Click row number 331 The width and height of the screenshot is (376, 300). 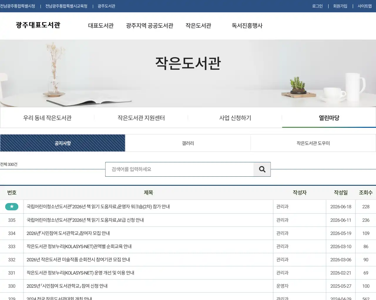click(12, 273)
